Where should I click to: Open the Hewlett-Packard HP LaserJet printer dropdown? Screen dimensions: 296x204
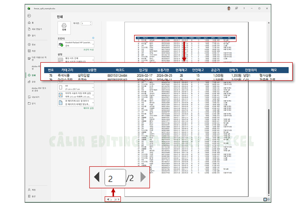(76, 44)
